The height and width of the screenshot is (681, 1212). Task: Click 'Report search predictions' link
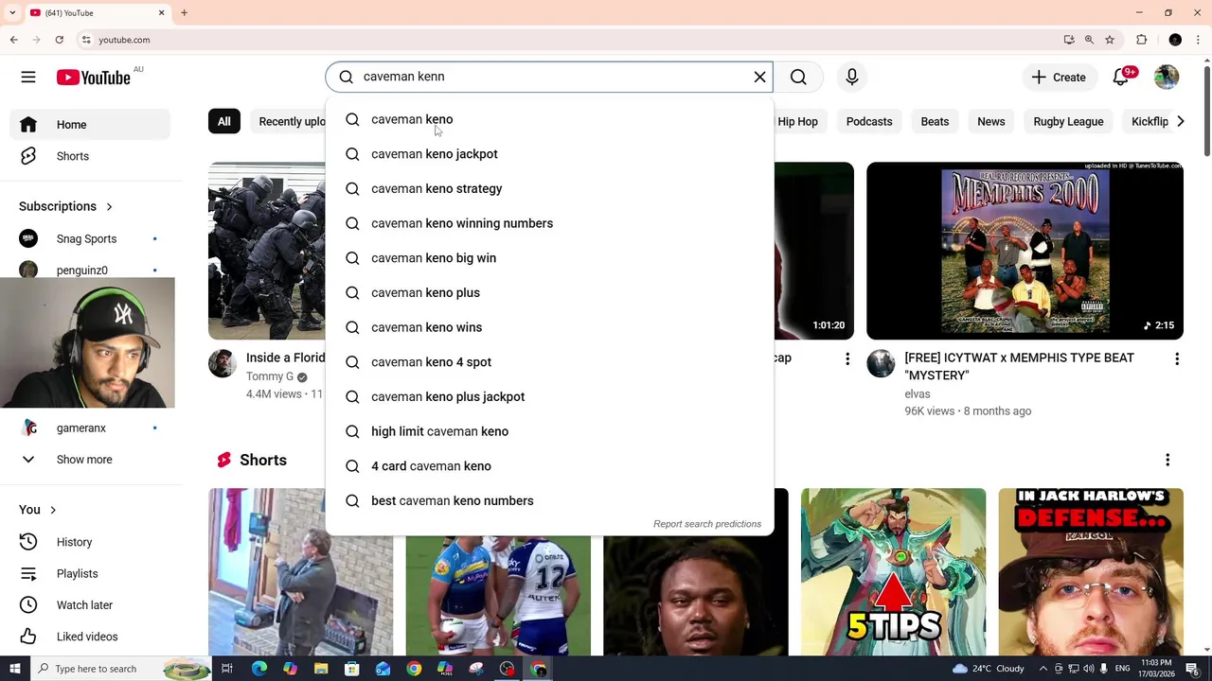pos(707,524)
